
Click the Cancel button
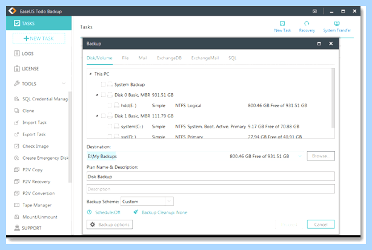point(321,225)
